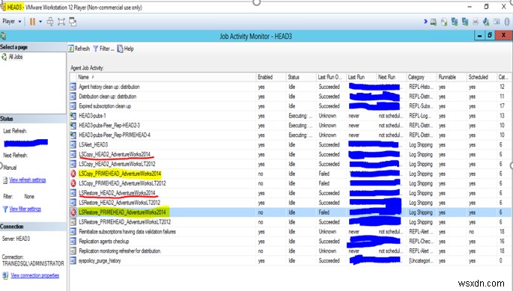Viewport: 513px width, 291px height.
Task: Click VMware Bluetooth device icon
Action: 507,22
